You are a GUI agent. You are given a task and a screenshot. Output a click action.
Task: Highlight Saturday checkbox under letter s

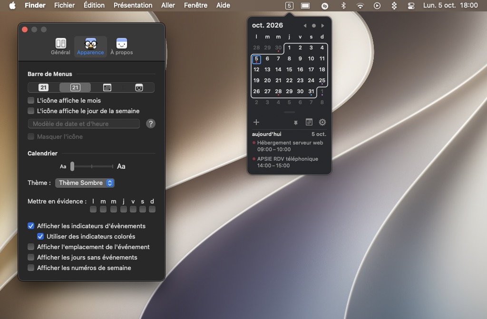click(143, 209)
